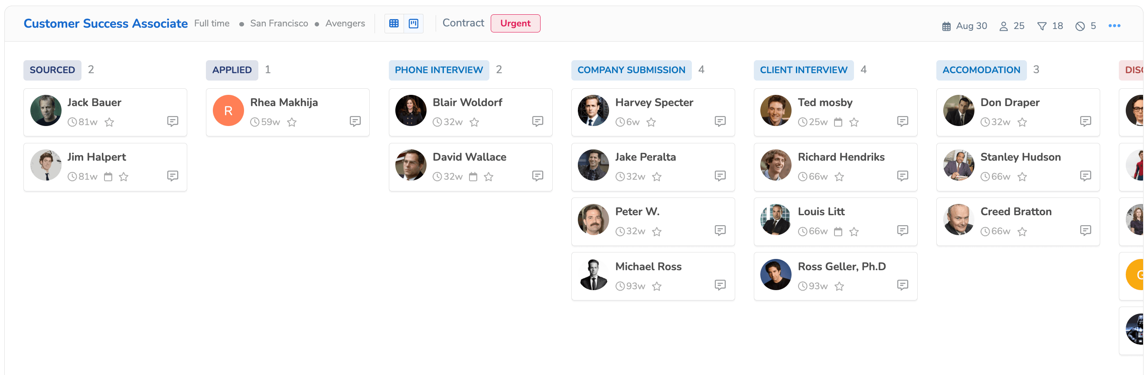Open comments for Harvey Specter
Viewport: 1147px width, 375px height.
click(x=720, y=121)
